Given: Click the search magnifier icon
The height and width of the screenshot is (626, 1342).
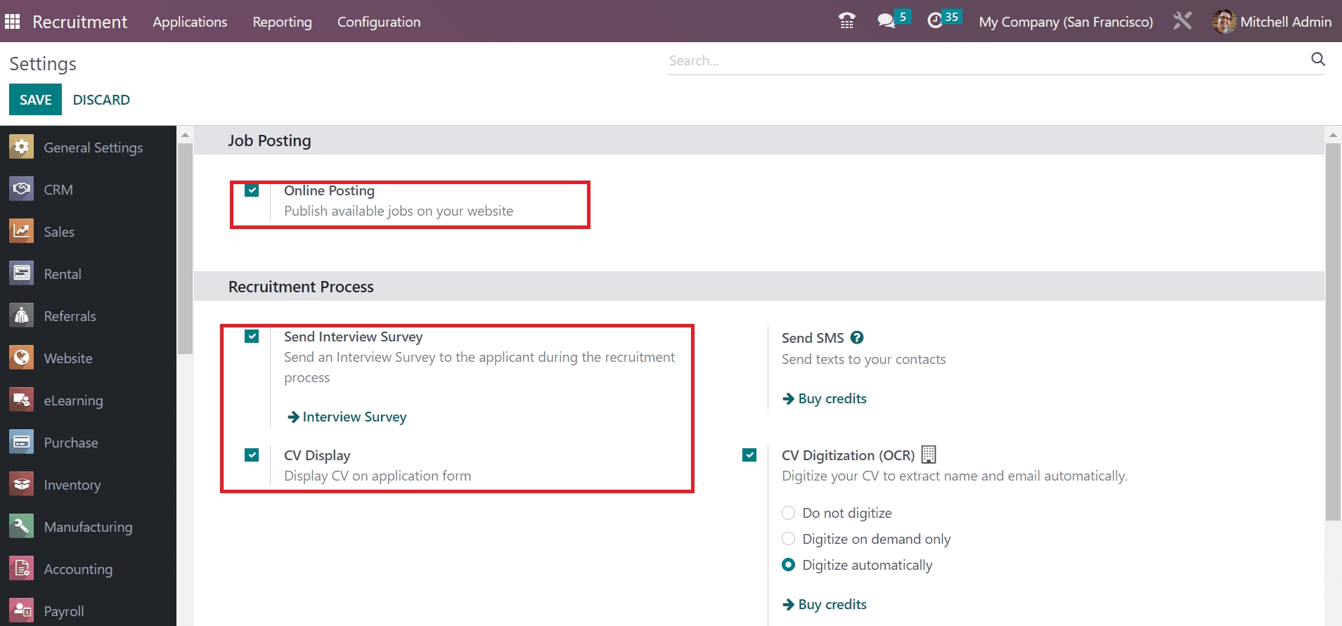Looking at the screenshot, I should point(1317,60).
